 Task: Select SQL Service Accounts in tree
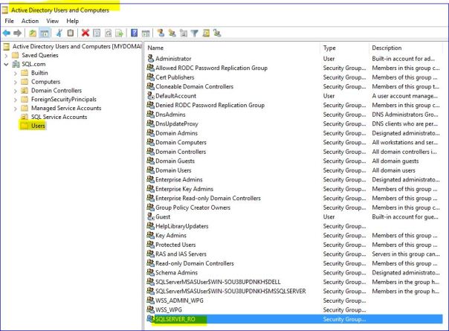[x=59, y=117]
